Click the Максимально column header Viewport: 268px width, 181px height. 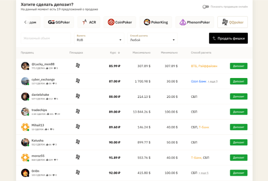(x=142, y=53)
